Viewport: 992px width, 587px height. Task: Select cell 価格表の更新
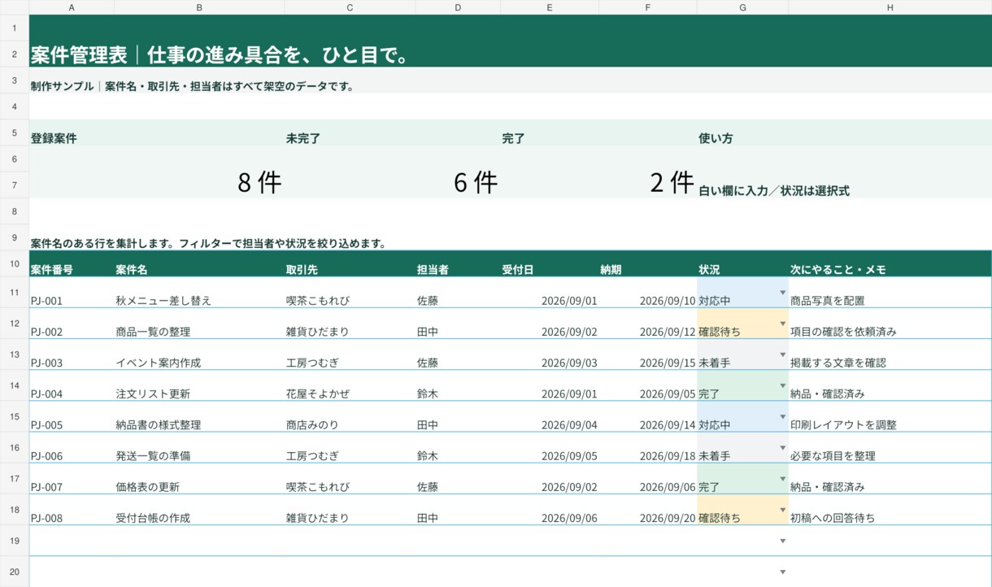(x=199, y=479)
